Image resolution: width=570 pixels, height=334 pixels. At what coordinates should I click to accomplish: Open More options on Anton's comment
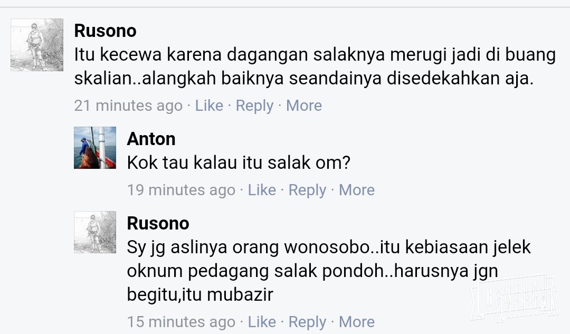pos(357,190)
